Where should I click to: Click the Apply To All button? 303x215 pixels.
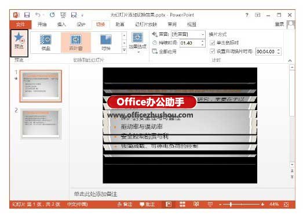pyautogui.click(x=165, y=52)
